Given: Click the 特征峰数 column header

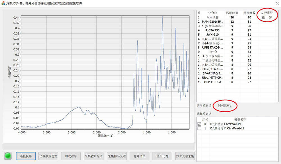Looking at the screenshot, I should pos(249,13).
